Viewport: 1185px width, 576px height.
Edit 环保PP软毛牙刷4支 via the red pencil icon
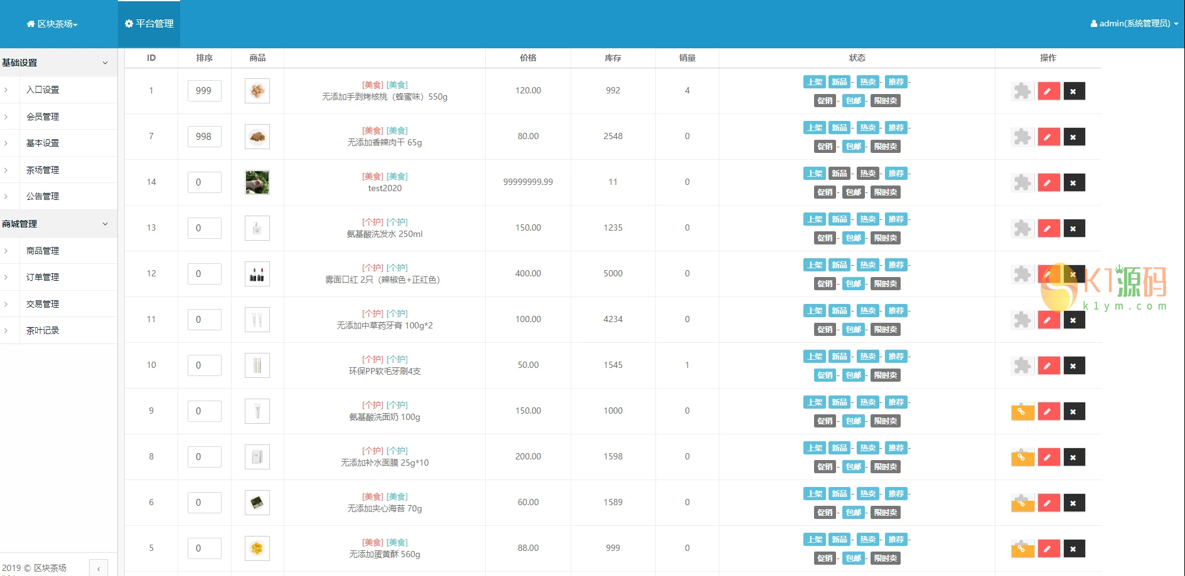coord(1048,365)
